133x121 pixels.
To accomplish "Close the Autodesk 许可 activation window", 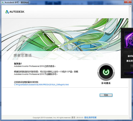I will tap(128, 2).
